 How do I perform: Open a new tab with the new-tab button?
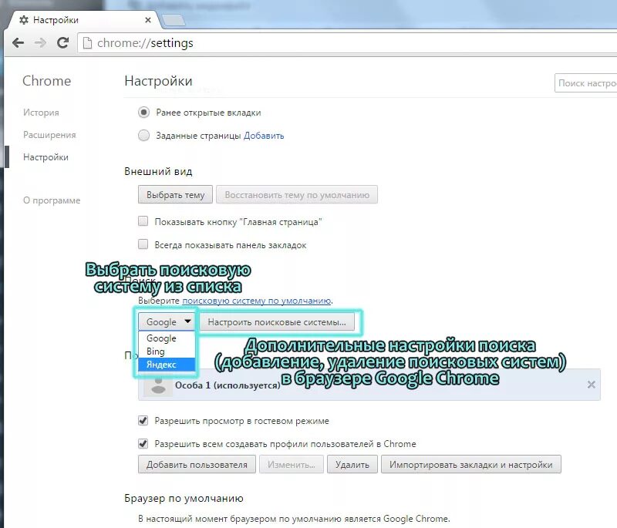pyautogui.click(x=173, y=20)
